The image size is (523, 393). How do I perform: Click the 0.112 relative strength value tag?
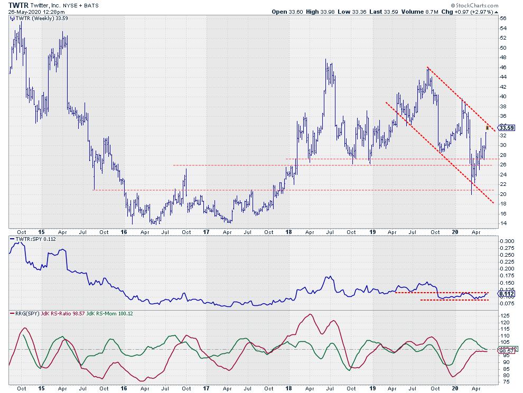(506, 294)
